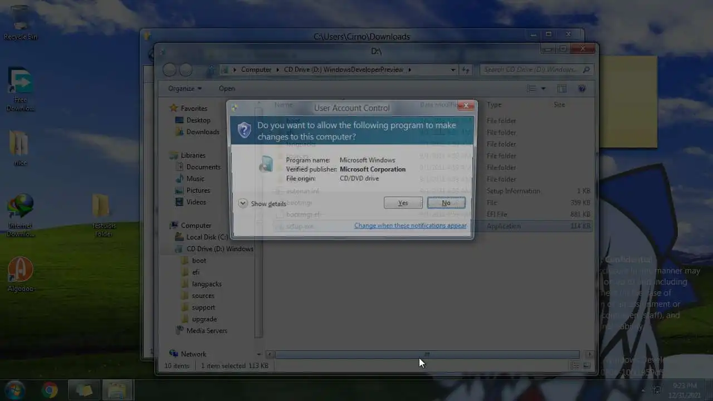Click the EFI File type cell
The height and width of the screenshot is (401, 713).
point(497,214)
